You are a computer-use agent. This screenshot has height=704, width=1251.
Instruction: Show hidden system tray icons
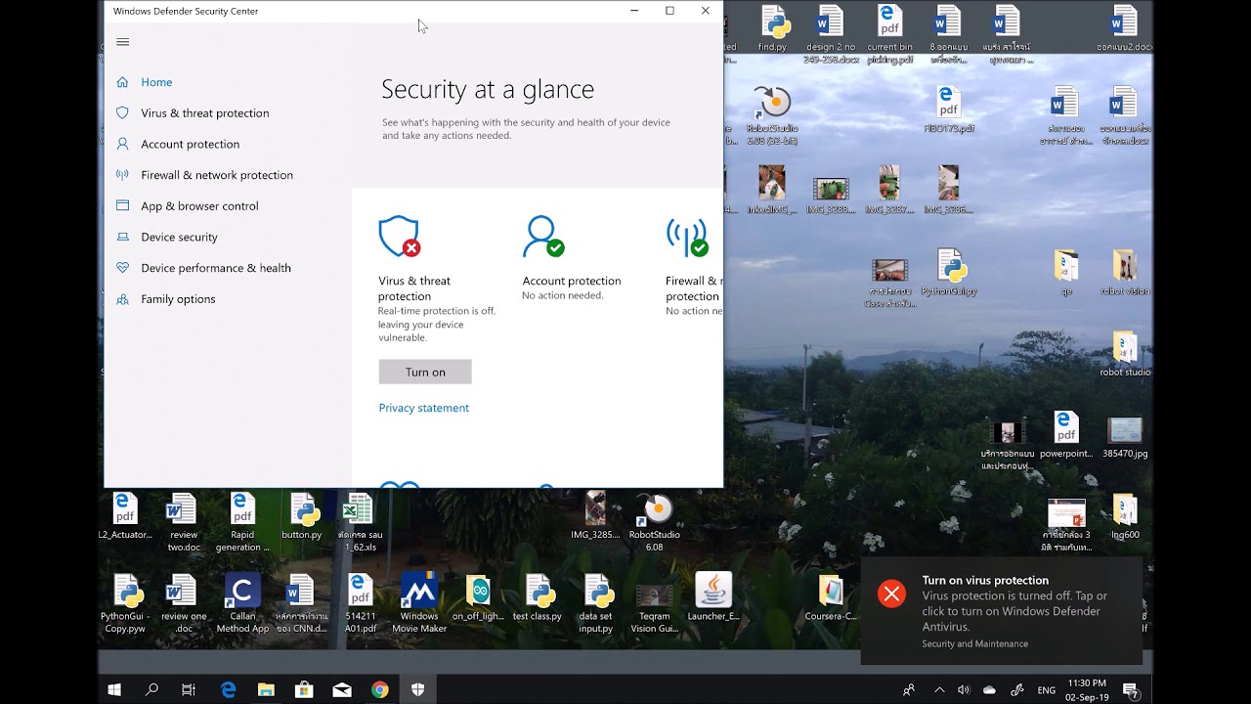point(939,689)
